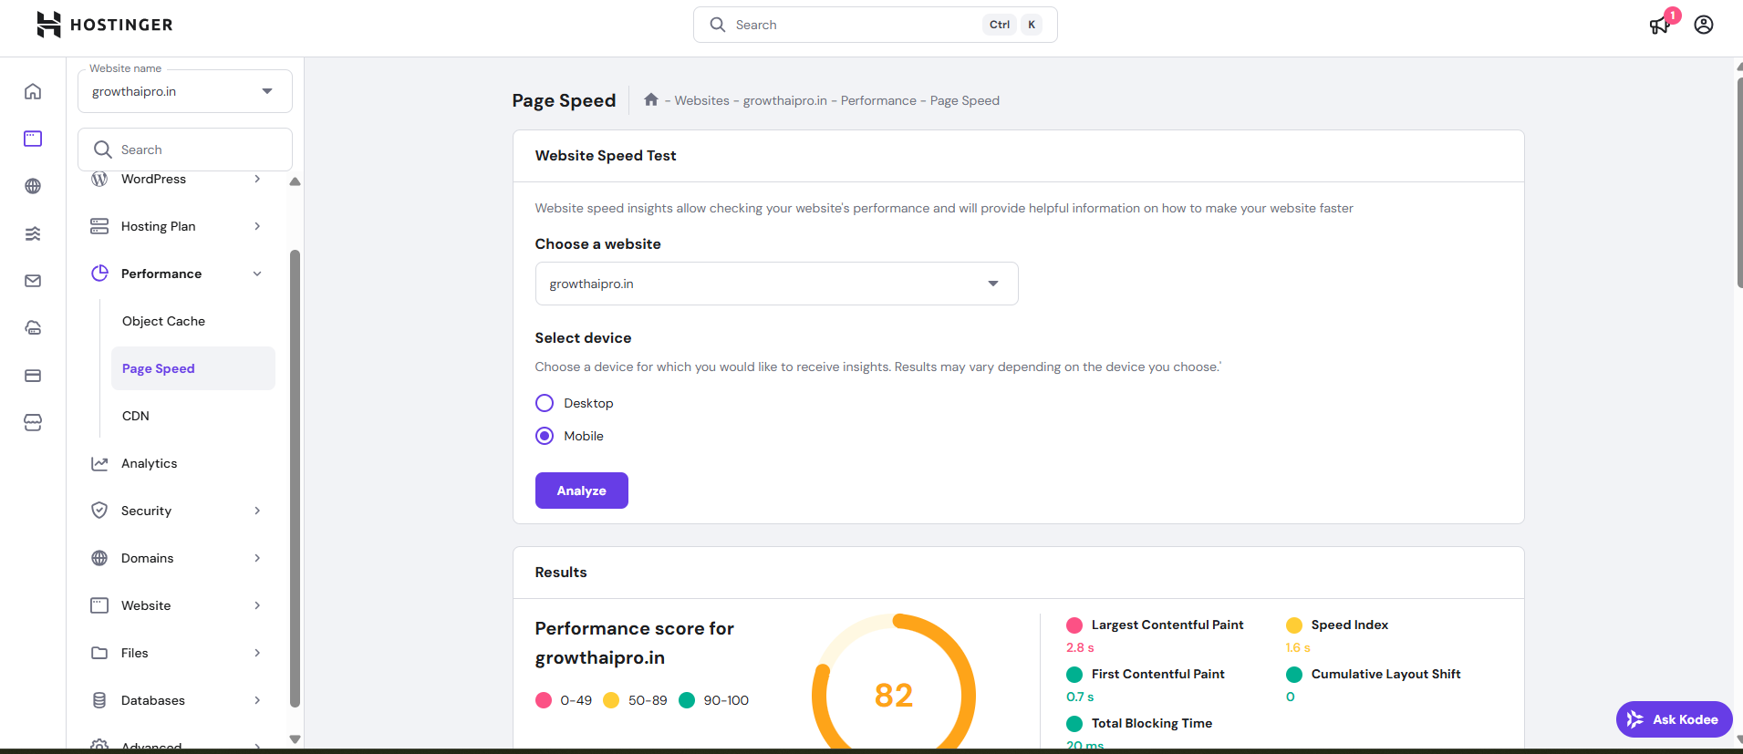1743x754 pixels.
Task: Open the Choose a website dropdown
Action: [x=776, y=284]
